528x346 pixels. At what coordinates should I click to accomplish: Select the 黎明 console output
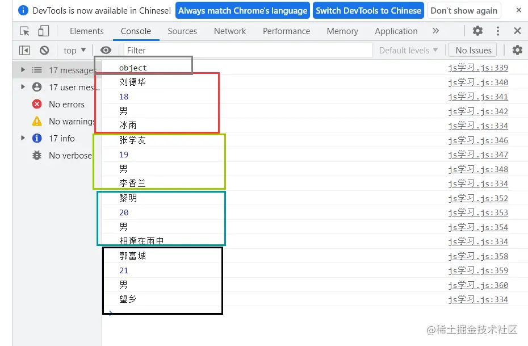point(128,198)
